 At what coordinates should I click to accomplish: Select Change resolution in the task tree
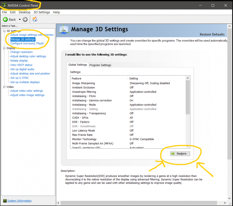click(22, 52)
